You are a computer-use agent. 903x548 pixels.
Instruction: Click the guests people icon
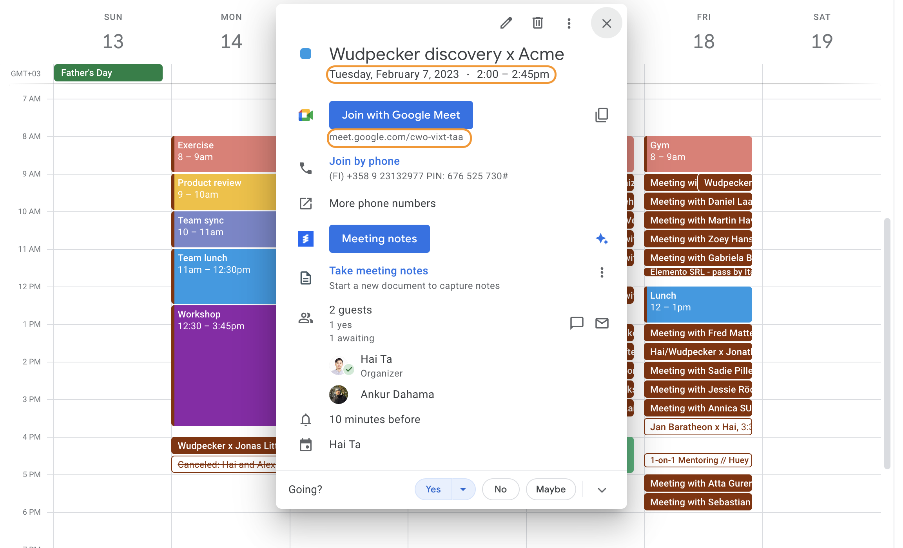pos(305,317)
